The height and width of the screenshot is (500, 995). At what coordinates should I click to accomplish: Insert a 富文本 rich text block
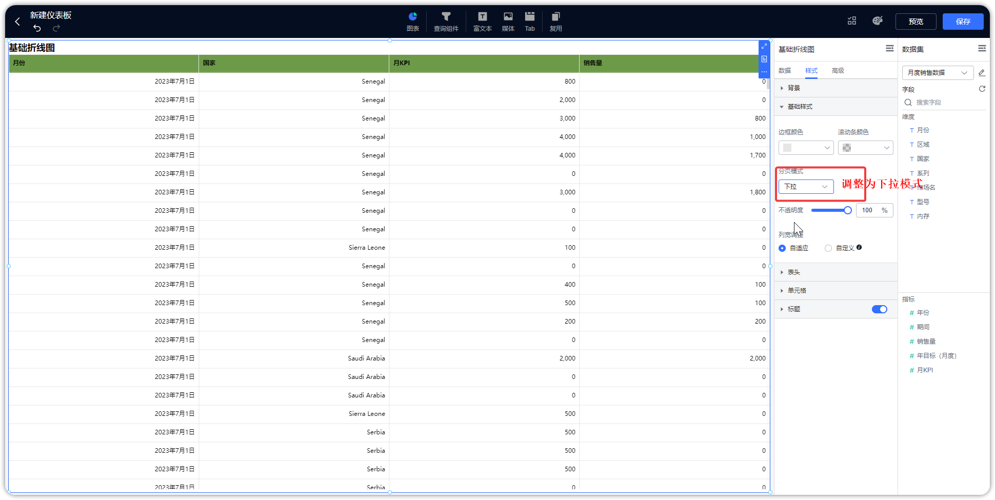click(x=483, y=22)
